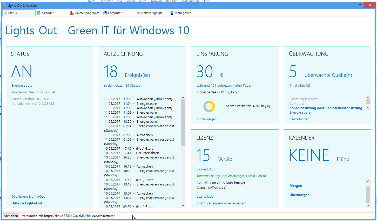Click the Home Edition link

click(x=207, y=169)
